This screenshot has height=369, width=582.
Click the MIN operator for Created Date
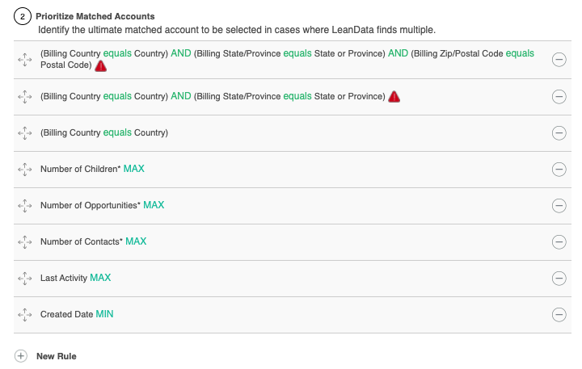pyautogui.click(x=104, y=314)
